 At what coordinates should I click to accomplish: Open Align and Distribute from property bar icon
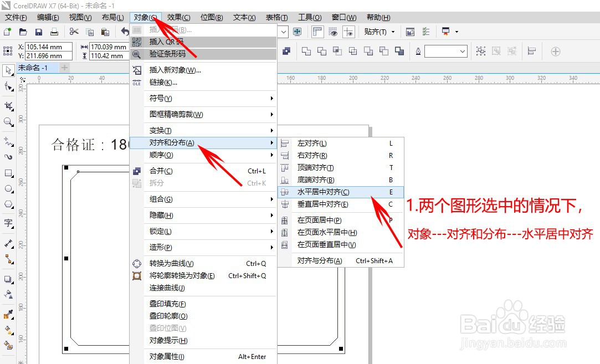coord(532,51)
